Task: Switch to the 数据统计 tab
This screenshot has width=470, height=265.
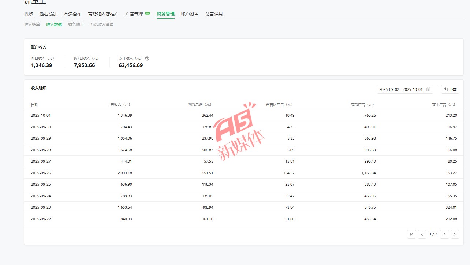Action: [48, 14]
